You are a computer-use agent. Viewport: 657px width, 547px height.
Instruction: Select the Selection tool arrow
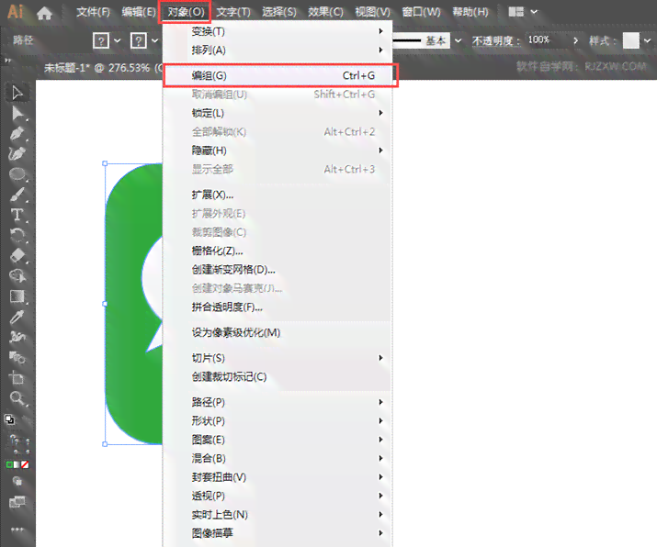point(17,93)
